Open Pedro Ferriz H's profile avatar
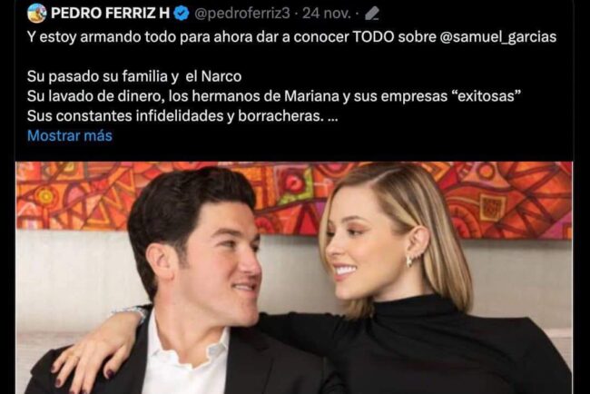The image size is (590, 394). pos(37,14)
